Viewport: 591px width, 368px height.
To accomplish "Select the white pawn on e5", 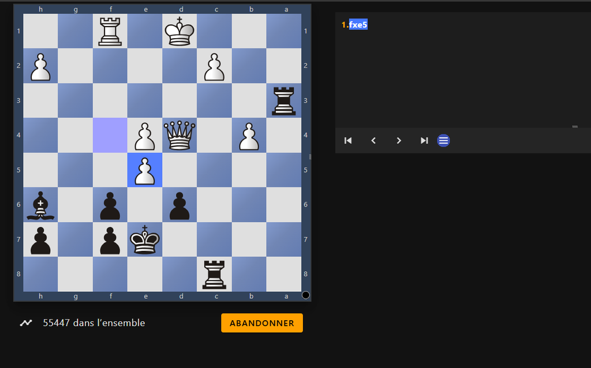I will 145,170.
